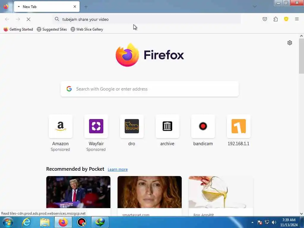Open a new tab with plus button

(86, 7)
